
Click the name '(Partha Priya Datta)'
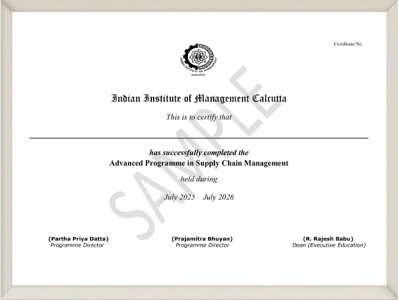pyautogui.click(x=78, y=239)
